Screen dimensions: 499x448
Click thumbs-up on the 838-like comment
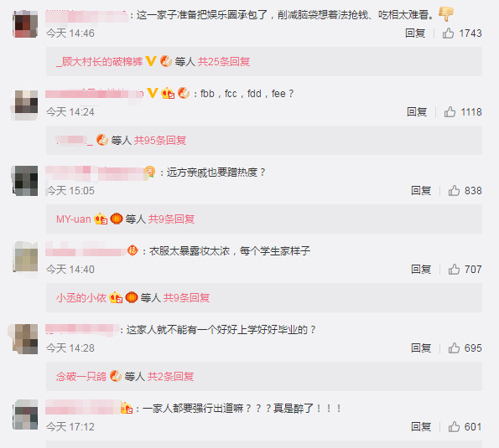[x=454, y=191]
